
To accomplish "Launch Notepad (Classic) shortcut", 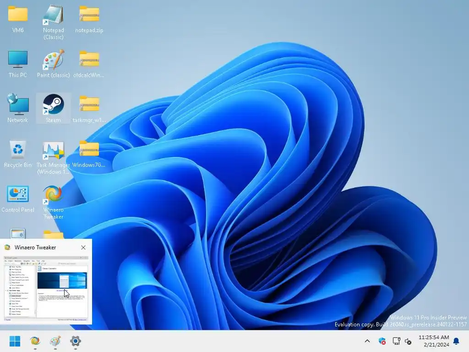I will (x=53, y=22).
